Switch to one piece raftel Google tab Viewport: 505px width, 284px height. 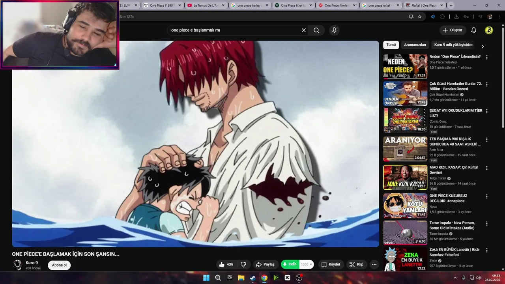[381, 6]
